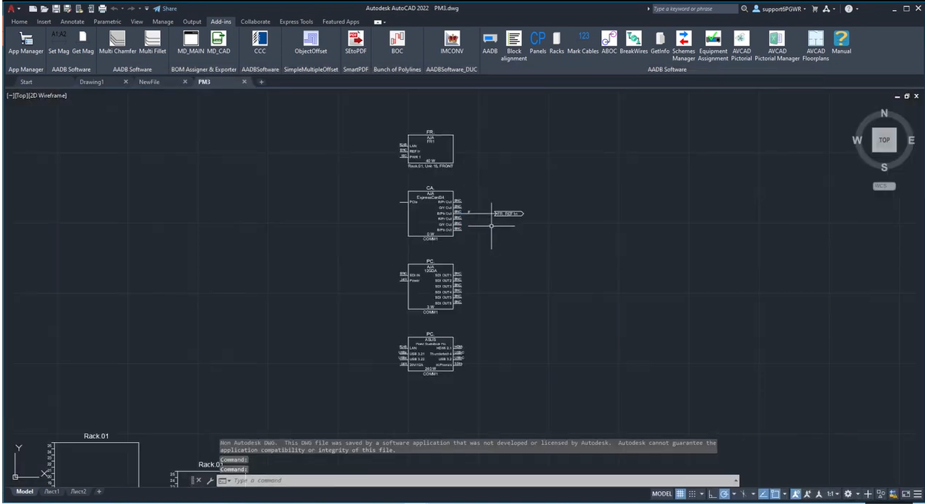Toggle Ortho mode in status bar

(x=713, y=494)
